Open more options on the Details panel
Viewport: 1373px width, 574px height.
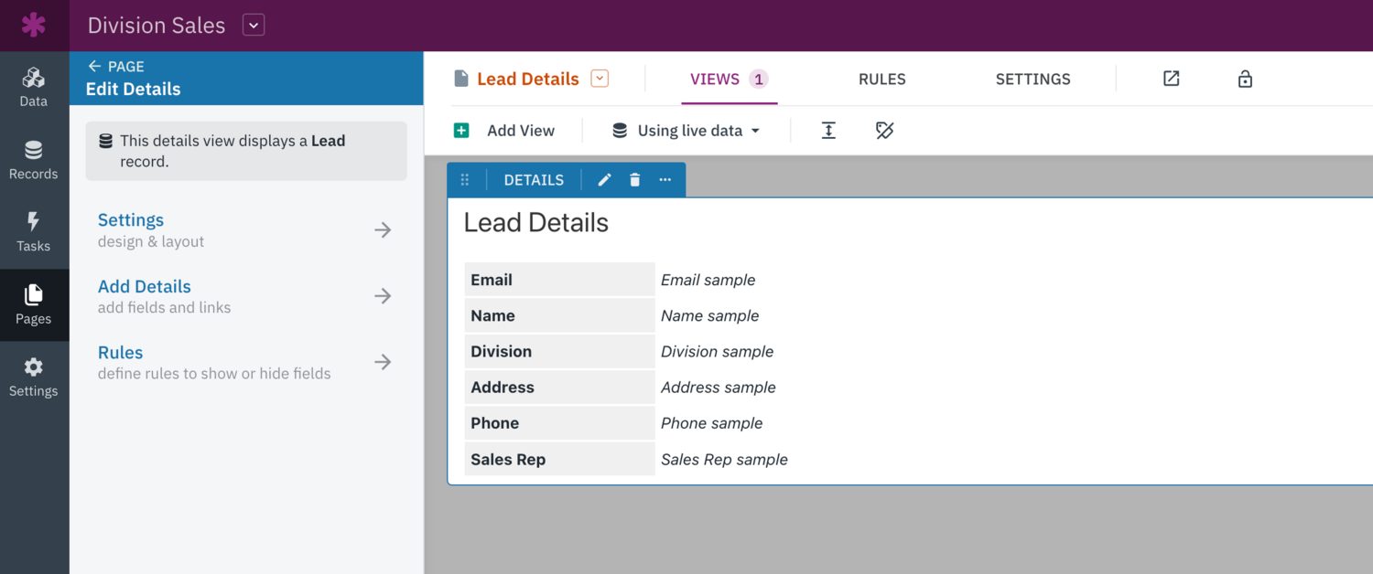coord(665,179)
